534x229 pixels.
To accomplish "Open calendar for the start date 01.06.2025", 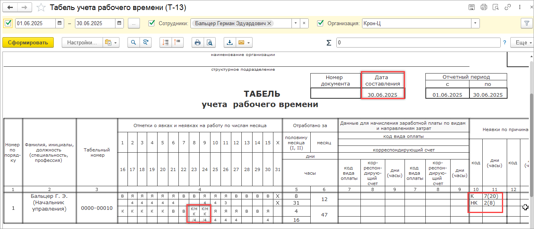I will point(59,23).
